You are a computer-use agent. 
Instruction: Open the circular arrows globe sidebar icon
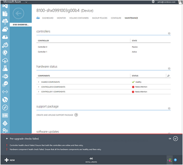click(5, 100)
